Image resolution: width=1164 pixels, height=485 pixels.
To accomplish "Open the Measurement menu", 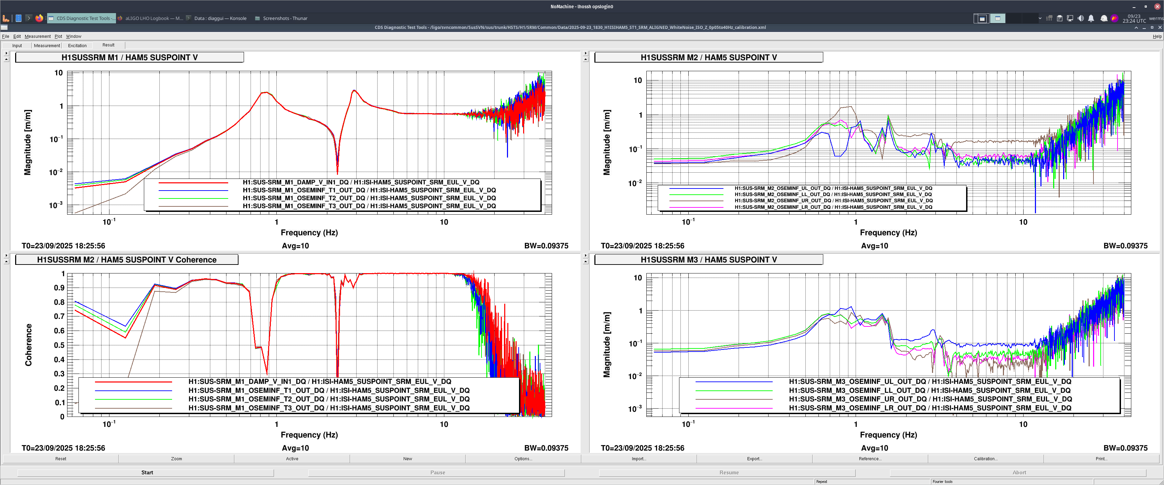I will coord(38,36).
